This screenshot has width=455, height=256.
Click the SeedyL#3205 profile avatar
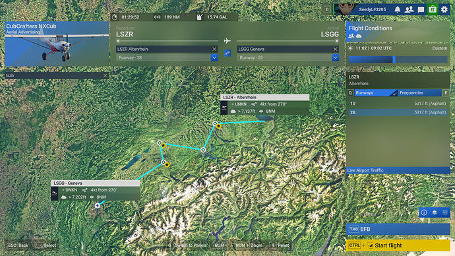pyautogui.click(x=346, y=9)
